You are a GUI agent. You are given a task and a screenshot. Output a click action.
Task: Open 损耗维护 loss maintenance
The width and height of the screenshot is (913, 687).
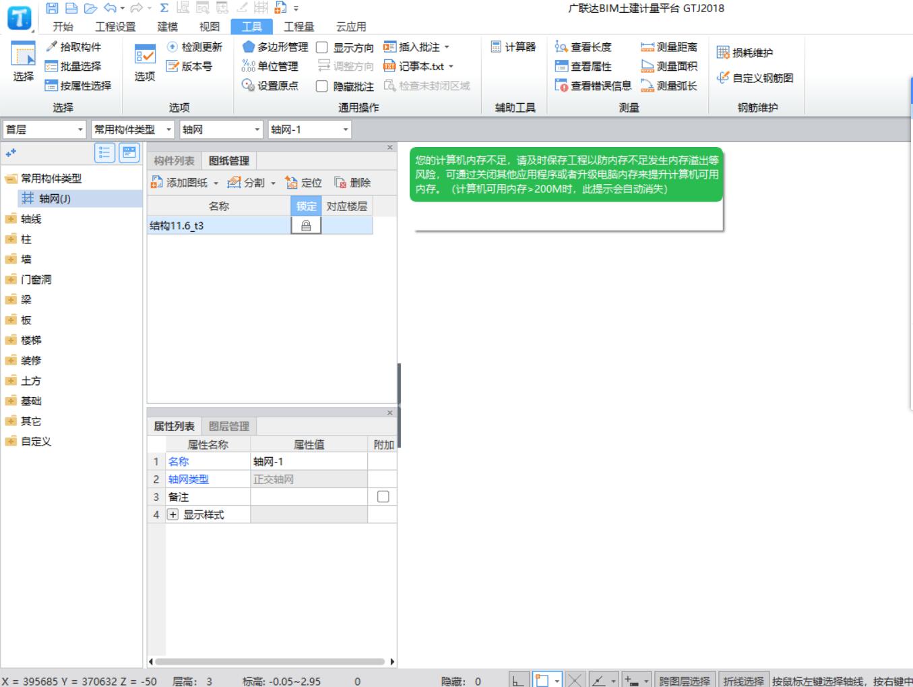click(x=745, y=53)
